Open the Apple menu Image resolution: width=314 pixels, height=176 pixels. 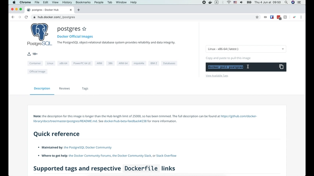click(x=14, y=2)
